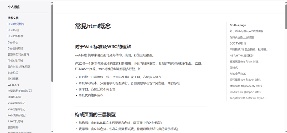Navigate to 数据类型和运算符 page
The image size is (287, 133).
[18, 55]
